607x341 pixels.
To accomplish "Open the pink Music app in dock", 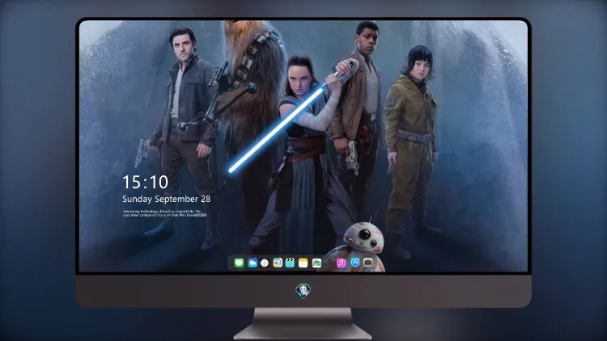I will 341,263.
